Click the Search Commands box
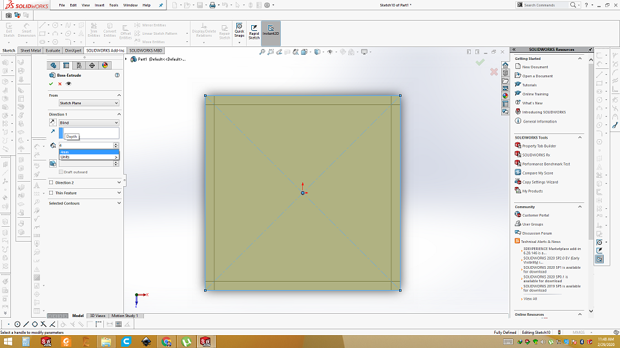620x348 pixels. (x=546, y=5)
